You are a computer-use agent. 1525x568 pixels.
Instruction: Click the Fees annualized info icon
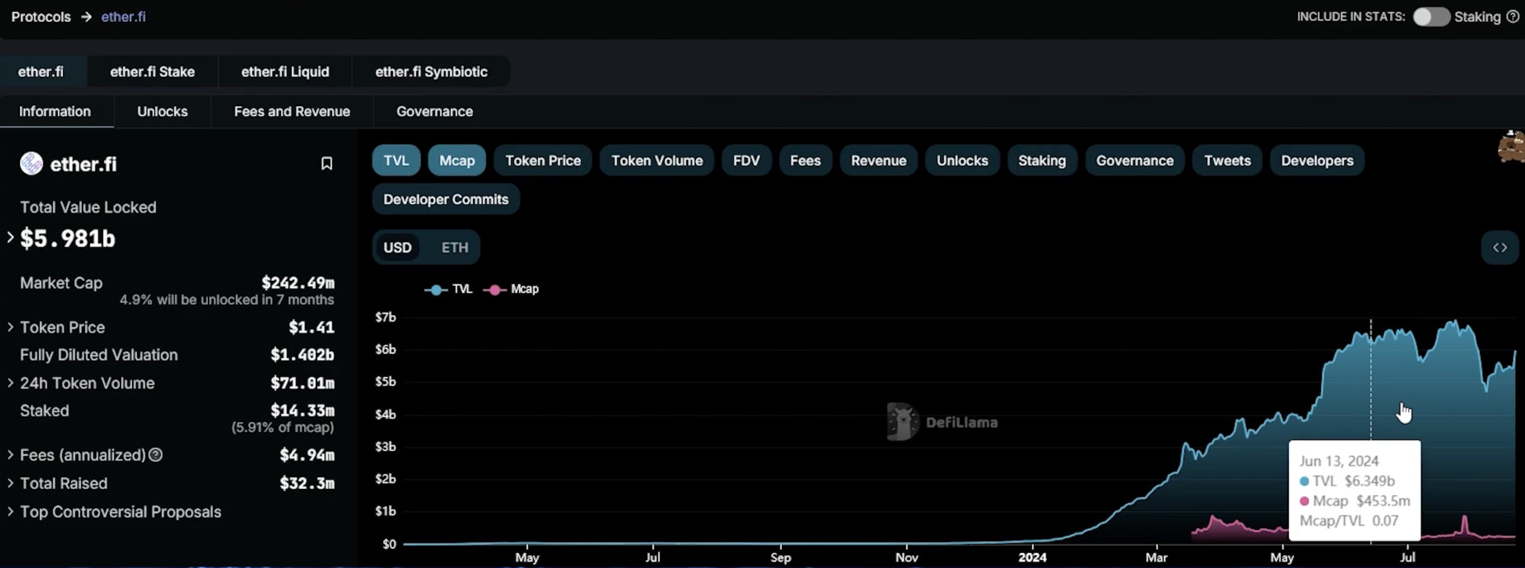tap(156, 455)
